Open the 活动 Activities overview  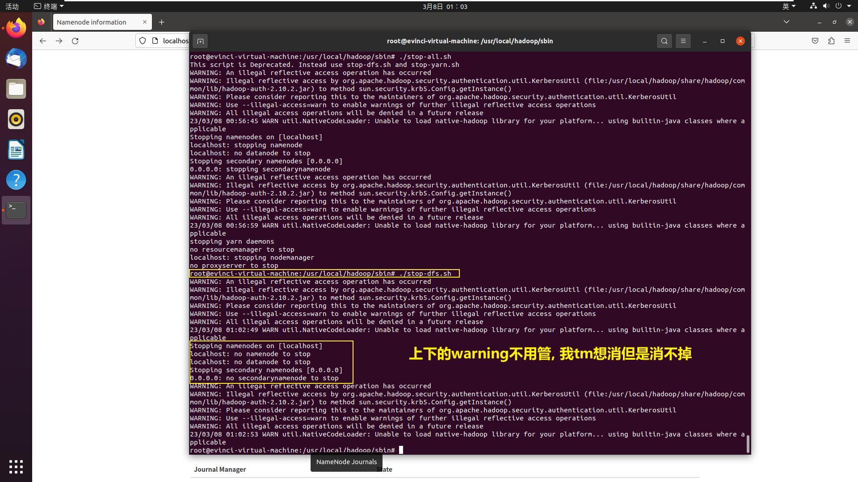point(12,6)
